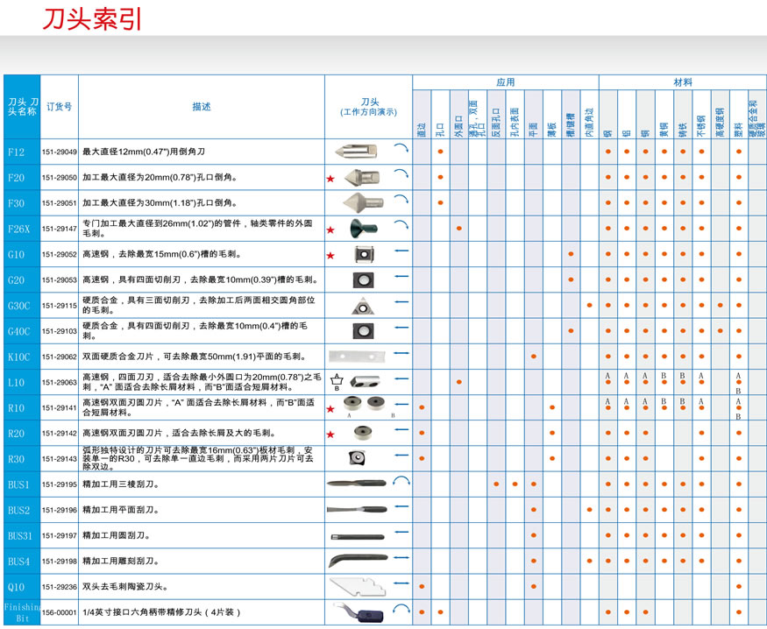Viewport: 767px width, 629px height.
Task: Select the G30C blade name cell
Action: tap(22, 306)
